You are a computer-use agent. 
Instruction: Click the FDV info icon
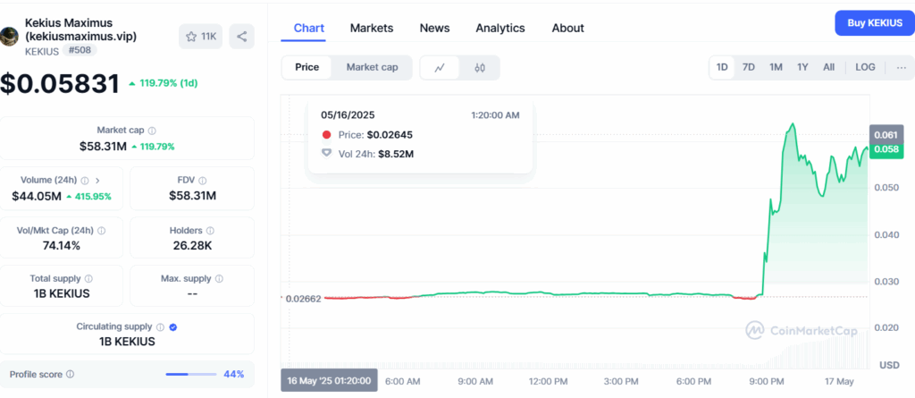[x=203, y=181]
